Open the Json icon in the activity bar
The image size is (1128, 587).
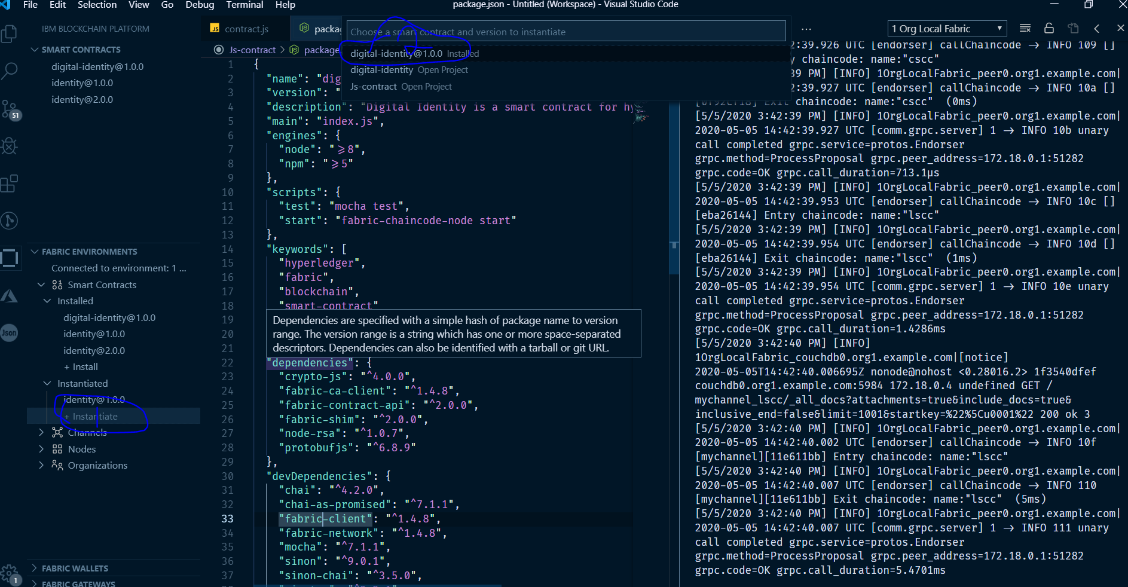pos(10,332)
